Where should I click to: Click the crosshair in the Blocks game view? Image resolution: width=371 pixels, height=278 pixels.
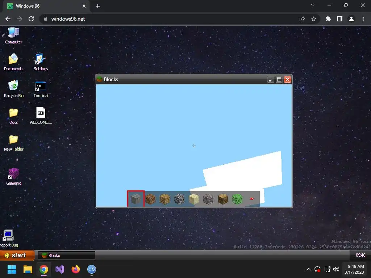tap(194, 146)
